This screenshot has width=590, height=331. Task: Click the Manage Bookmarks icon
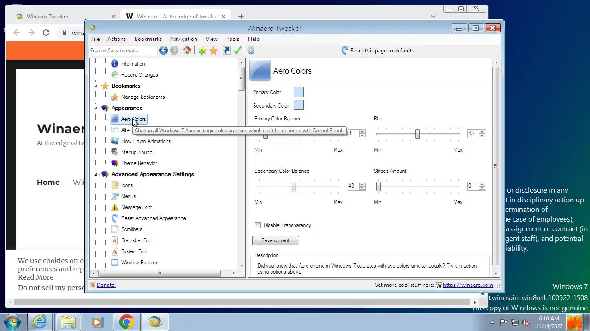pos(115,97)
